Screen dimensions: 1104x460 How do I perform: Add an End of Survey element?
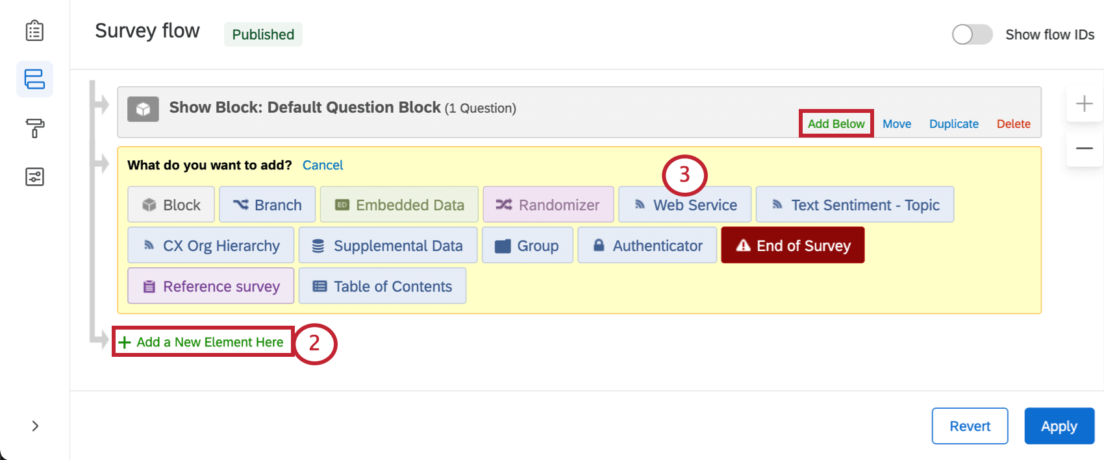(792, 245)
